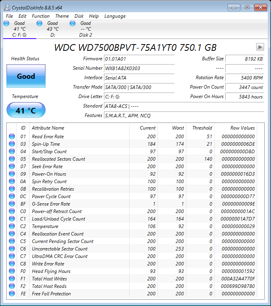271x306 pixels.
Task: Click the status orb for Disk 2
Action: pos(72,23)
